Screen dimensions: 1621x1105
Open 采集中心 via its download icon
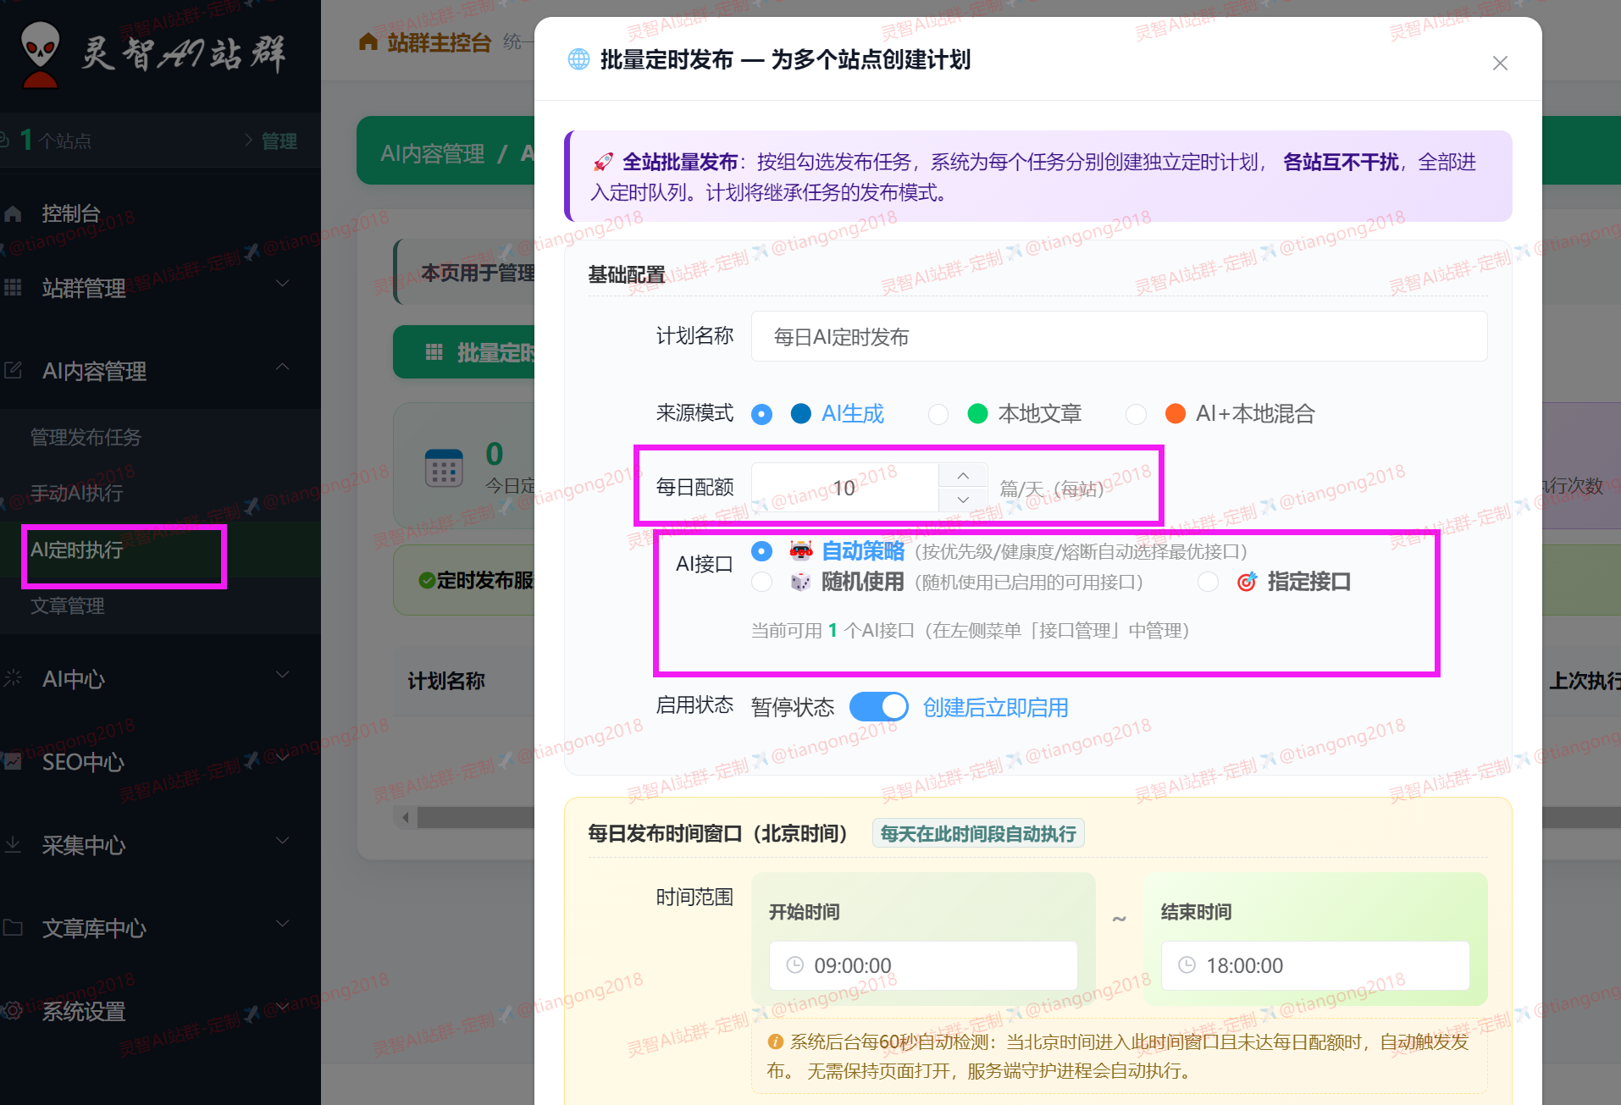coord(14,844)
